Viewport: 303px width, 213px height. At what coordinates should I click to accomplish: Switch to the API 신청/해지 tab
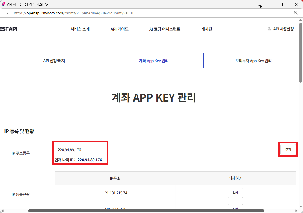[x=54, y=61]
